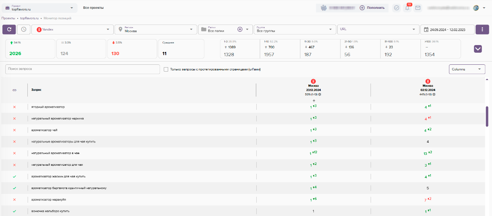Open the Все проекты menu item

point(93,8)
